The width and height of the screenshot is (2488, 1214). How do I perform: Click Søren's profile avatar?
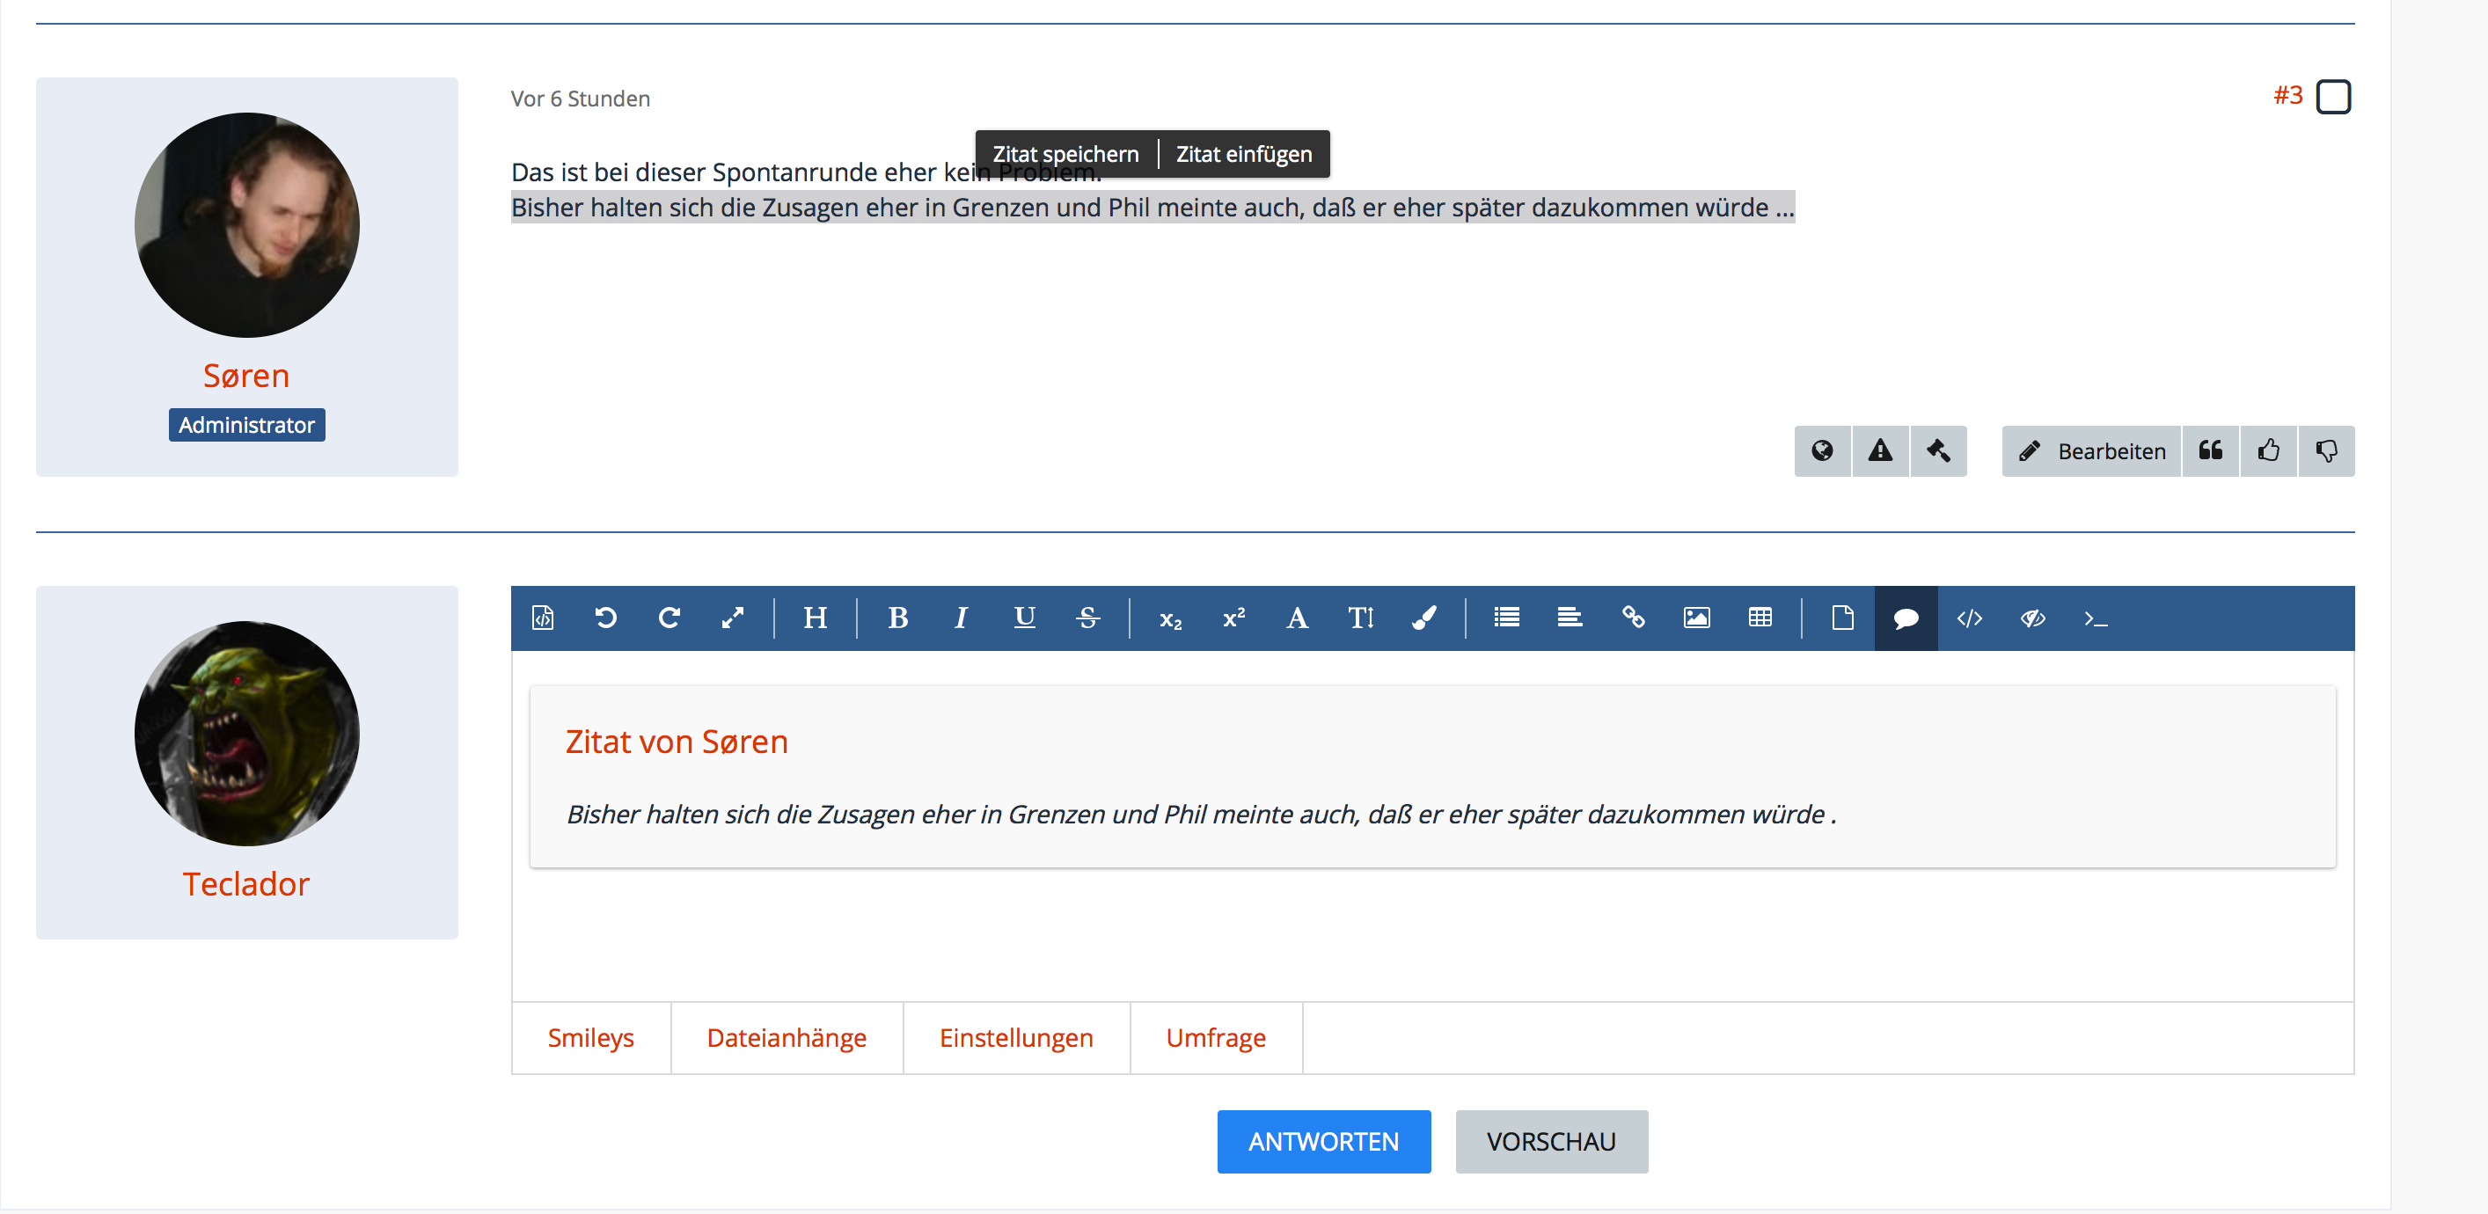coord(246,225)
